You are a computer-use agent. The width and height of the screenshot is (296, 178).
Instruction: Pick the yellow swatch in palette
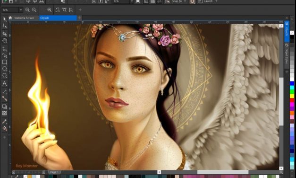pos(292,96)
